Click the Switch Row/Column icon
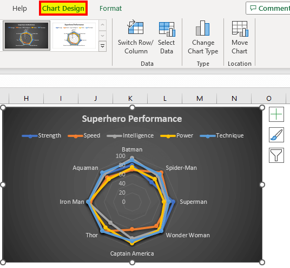The image size is (290, 268). click(x=136, y=27)
